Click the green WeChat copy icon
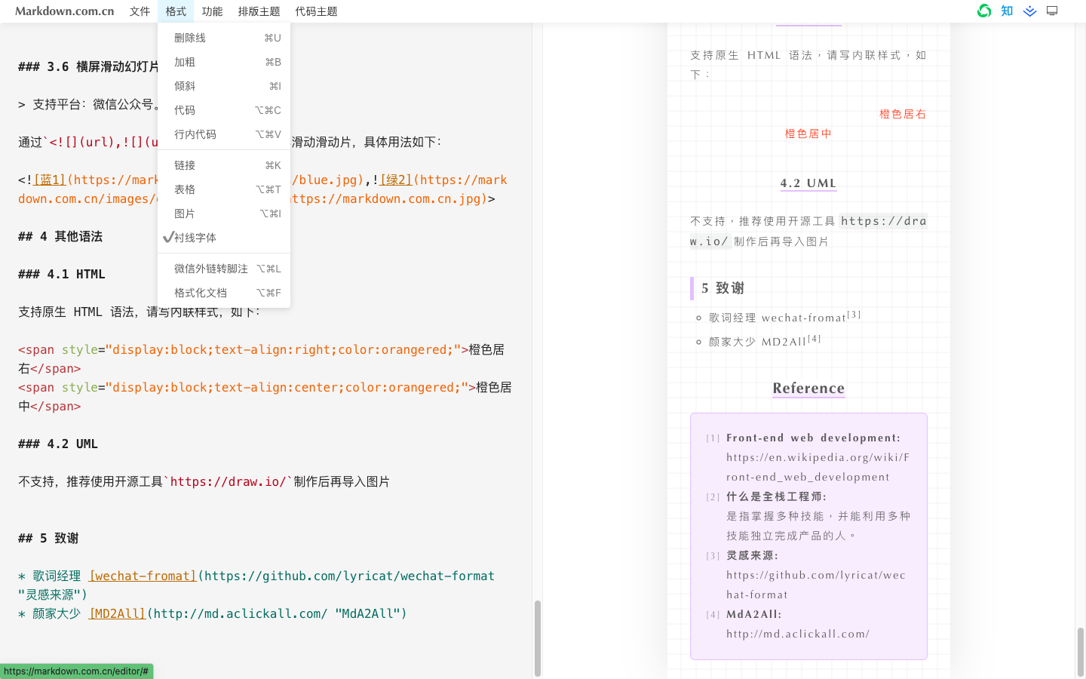1086x679 pixels. point(983,11)
